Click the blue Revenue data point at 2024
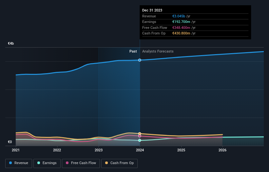The image size is (269, 172). (140, 60)
